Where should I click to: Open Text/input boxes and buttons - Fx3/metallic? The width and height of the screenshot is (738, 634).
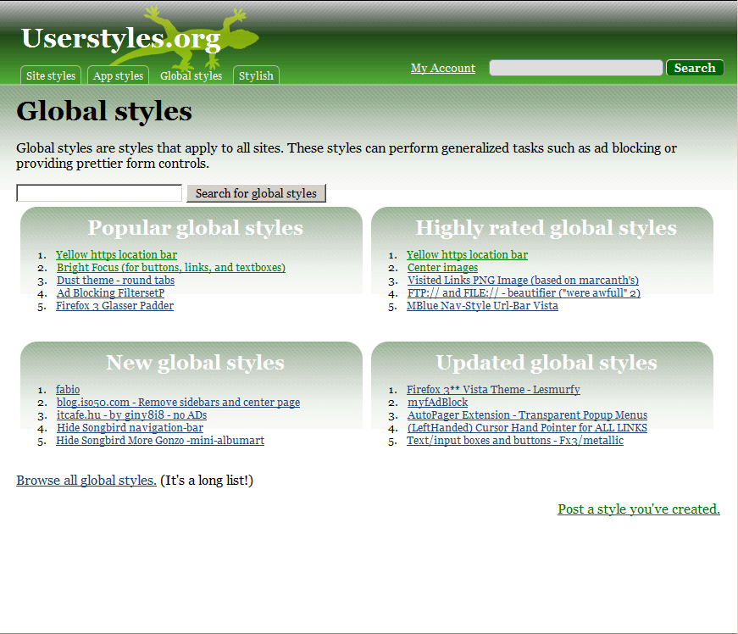515,441
